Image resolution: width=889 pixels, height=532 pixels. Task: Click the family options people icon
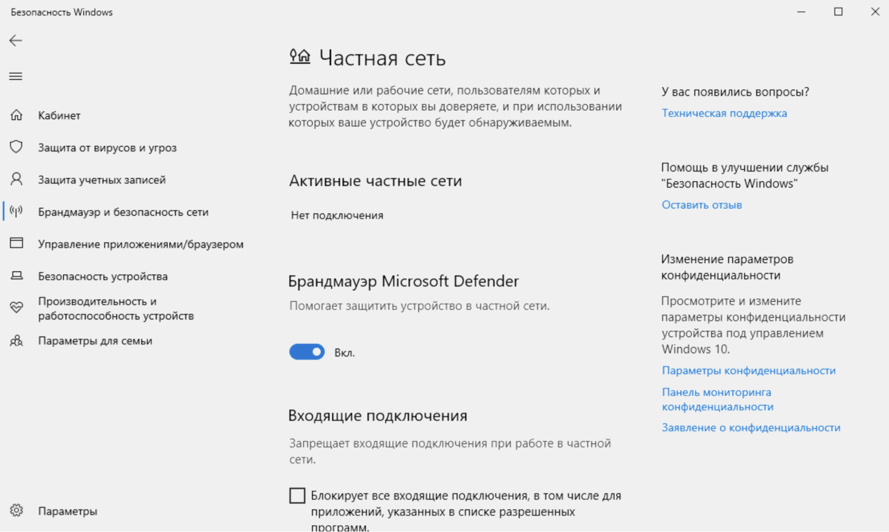click(16, 340)
